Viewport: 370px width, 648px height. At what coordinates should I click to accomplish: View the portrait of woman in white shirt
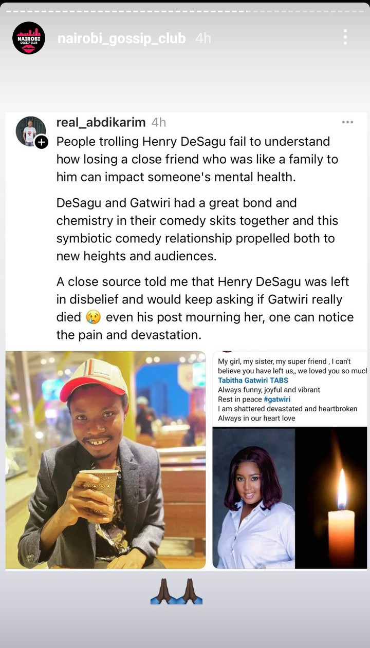coord(254,499)
